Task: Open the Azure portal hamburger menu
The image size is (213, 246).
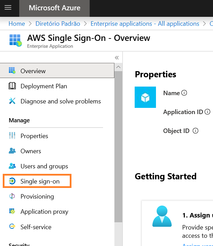Action: tap(8, 8)
